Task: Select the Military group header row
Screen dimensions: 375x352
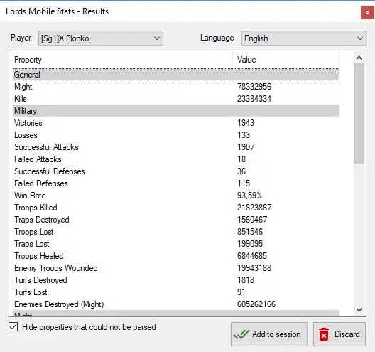Action: tap(176, 111)
